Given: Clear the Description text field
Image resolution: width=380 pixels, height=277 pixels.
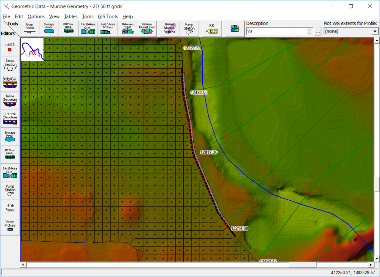Looking at the screenshot, I should click(277, 31).
